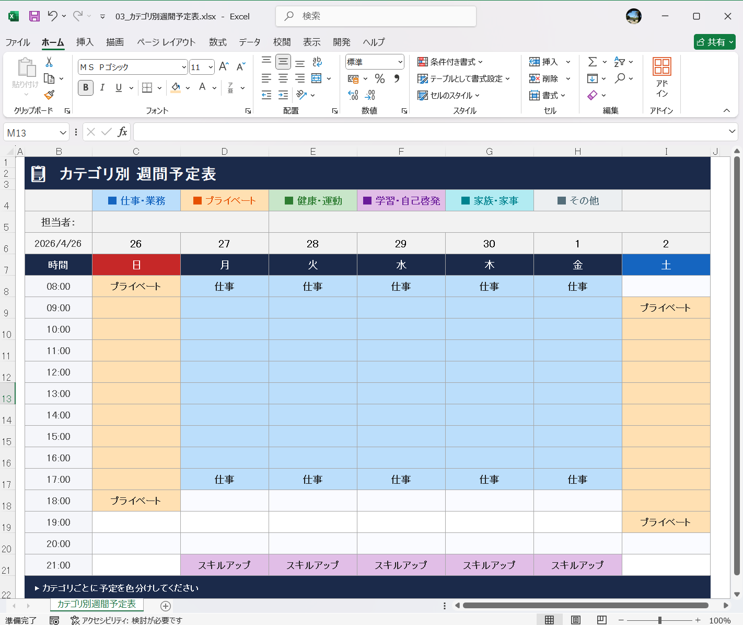Open the font size dropdown
Viewport: 743px width, 625px height.
(211, 67)
